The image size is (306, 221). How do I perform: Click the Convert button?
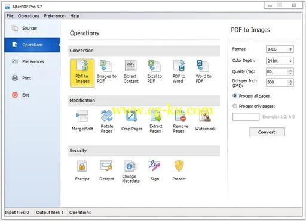tap(267, 132)
